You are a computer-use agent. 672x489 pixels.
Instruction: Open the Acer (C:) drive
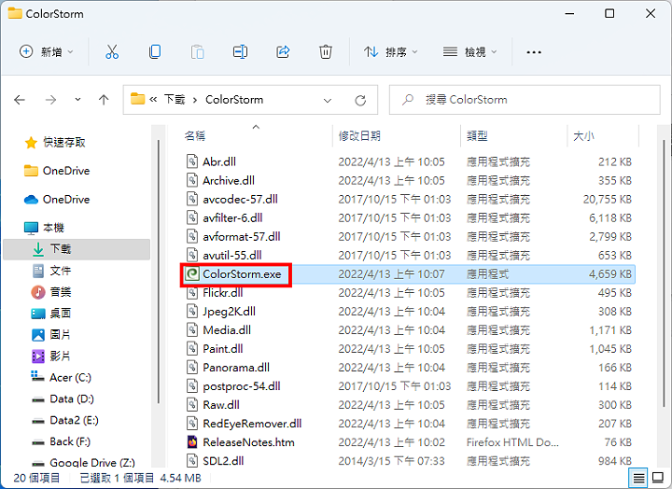[62, 378]
